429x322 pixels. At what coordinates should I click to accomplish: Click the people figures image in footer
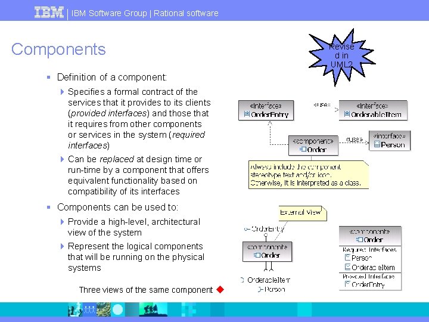89,309
